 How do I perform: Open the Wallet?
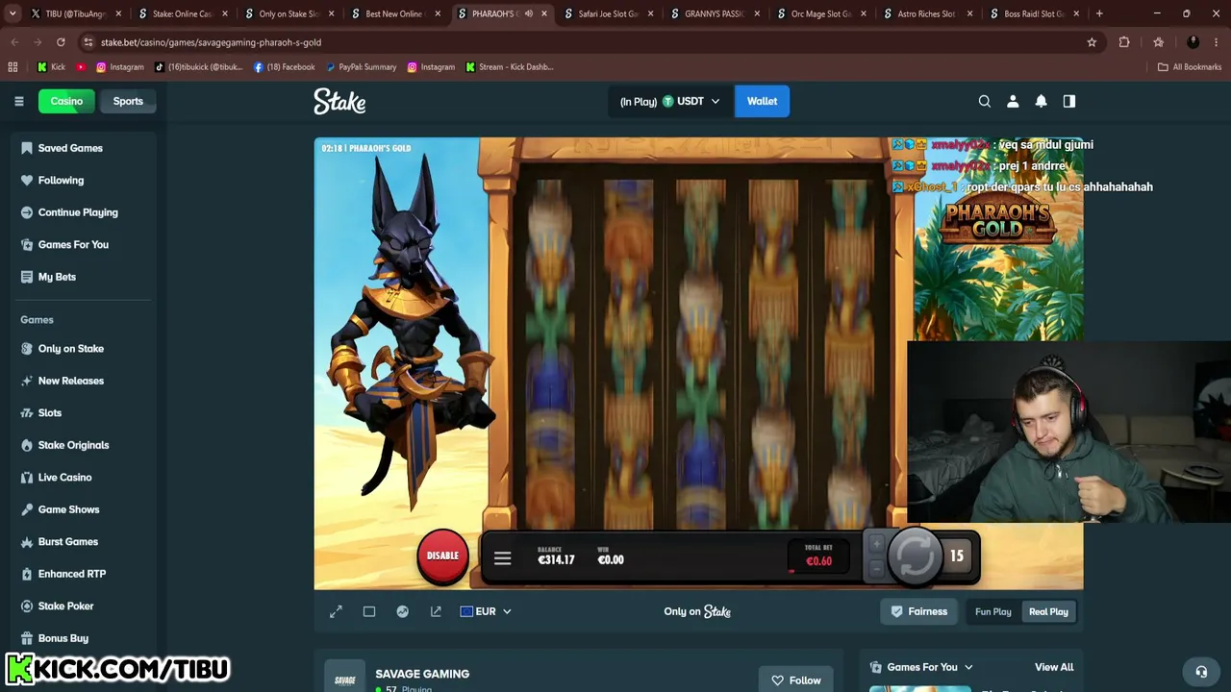tap(762, 101)
